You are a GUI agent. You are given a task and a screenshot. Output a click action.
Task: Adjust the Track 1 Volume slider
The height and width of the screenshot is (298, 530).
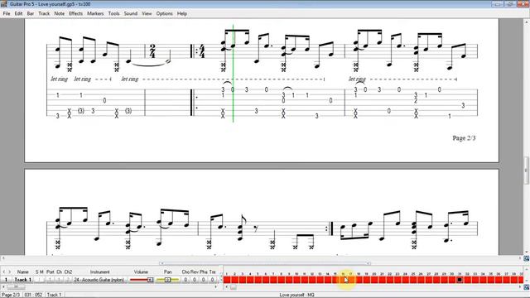pos(142,280)
